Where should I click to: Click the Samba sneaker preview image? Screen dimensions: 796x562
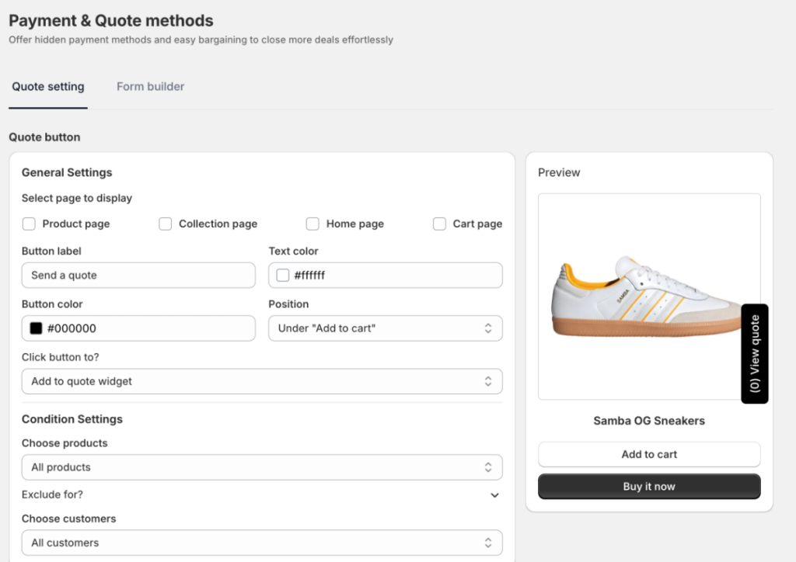click(649, 297)
